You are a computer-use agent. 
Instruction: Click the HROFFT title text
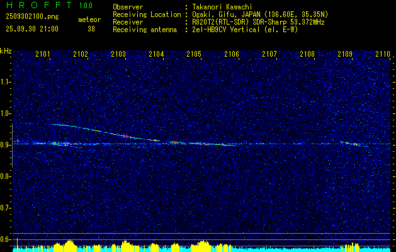pos(35,6)
